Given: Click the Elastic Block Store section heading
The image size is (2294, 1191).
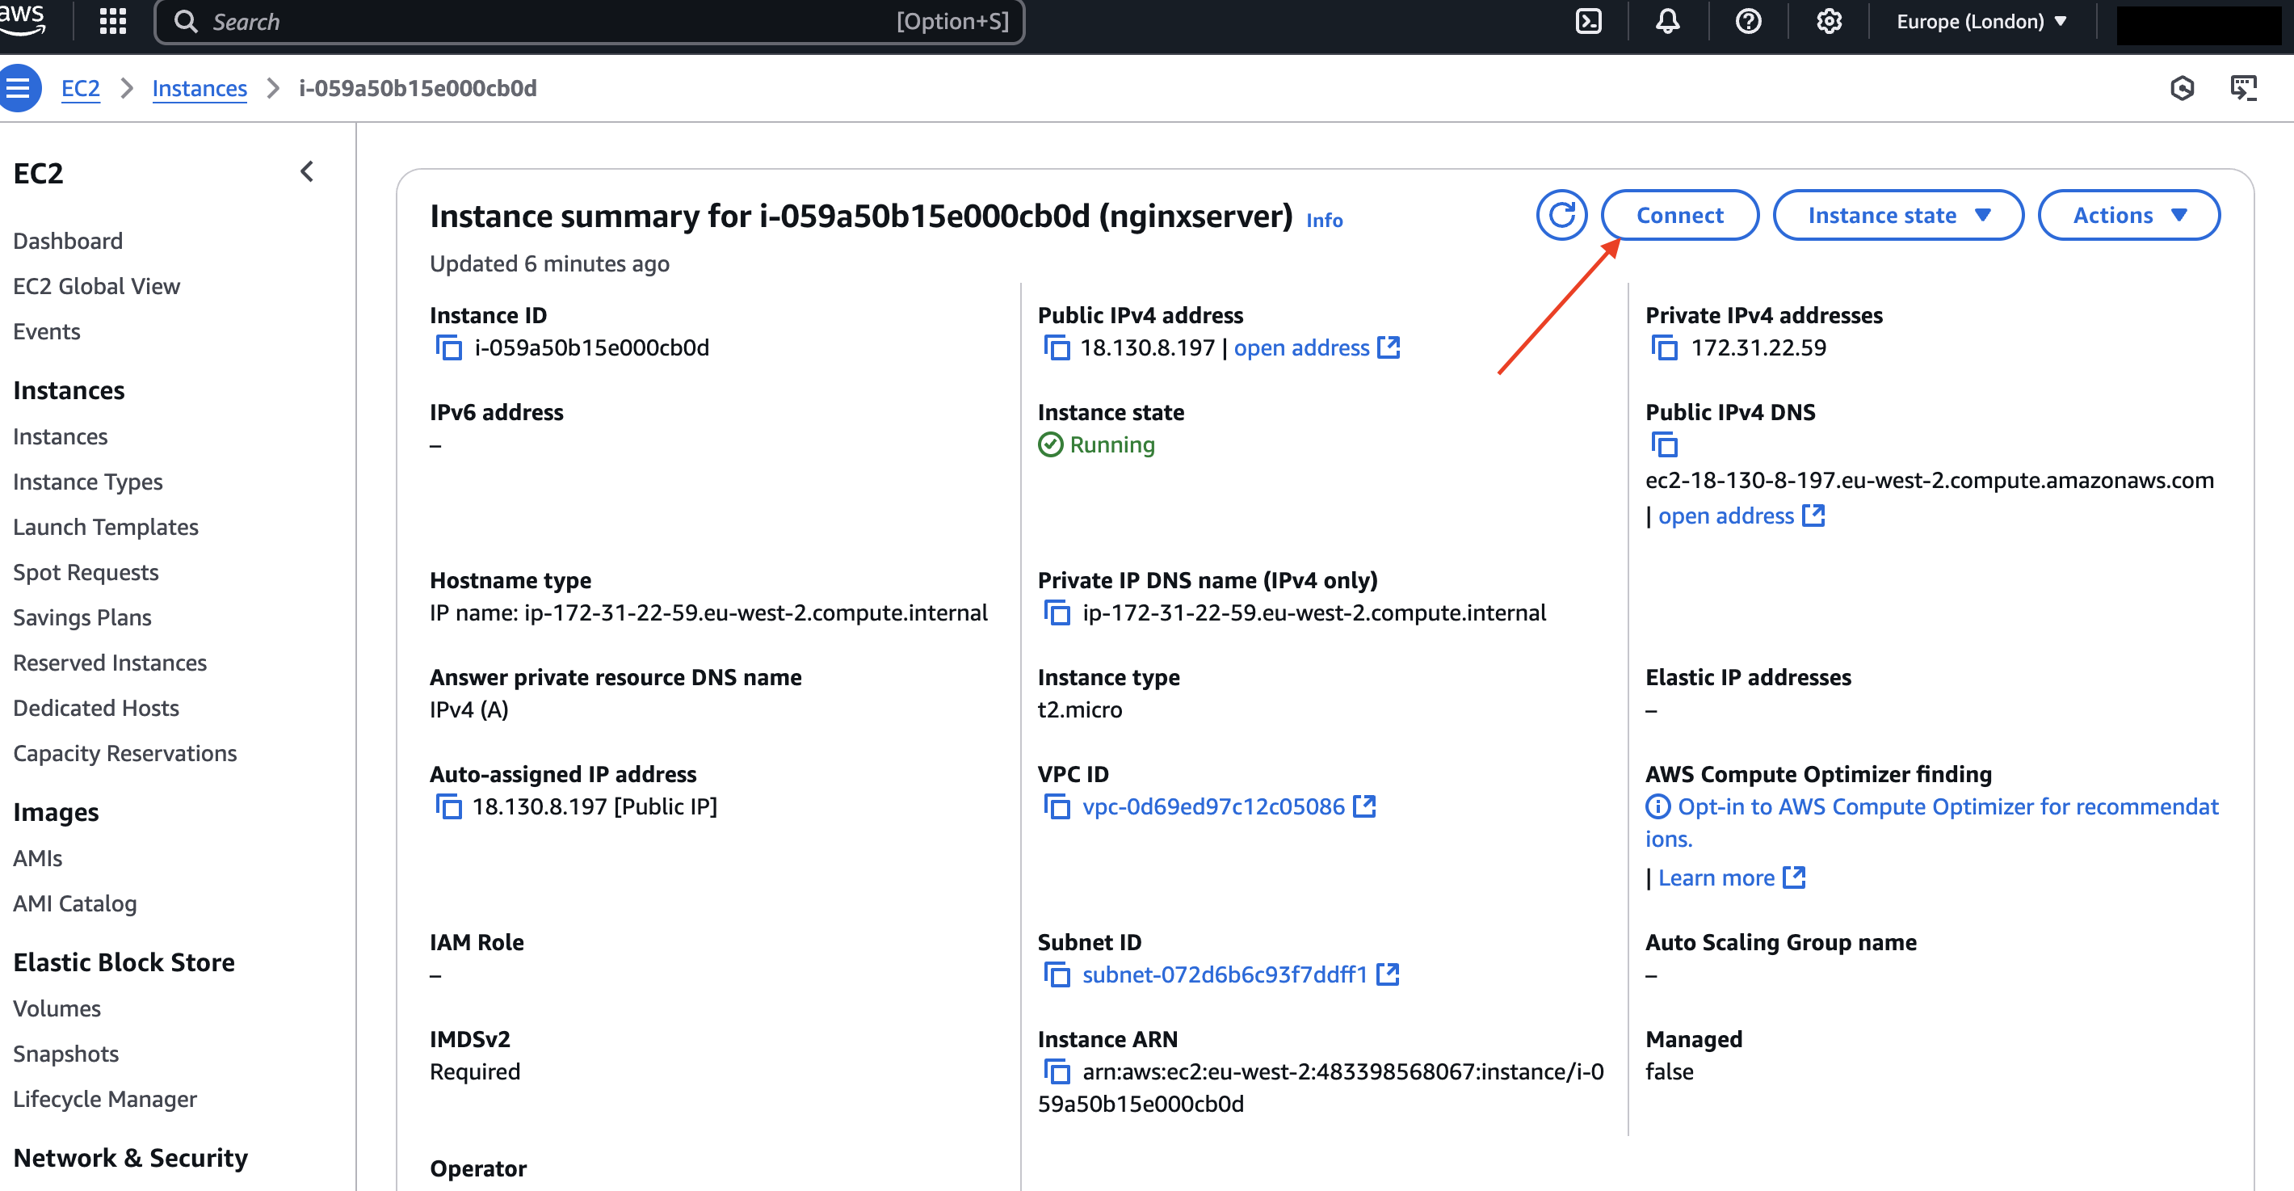Looking at the screenshot, I should [x=124, y=964].
